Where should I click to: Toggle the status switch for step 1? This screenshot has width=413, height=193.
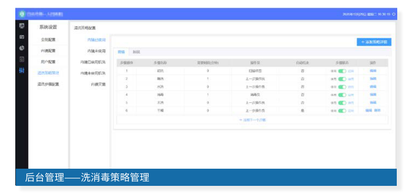(342, 71)
